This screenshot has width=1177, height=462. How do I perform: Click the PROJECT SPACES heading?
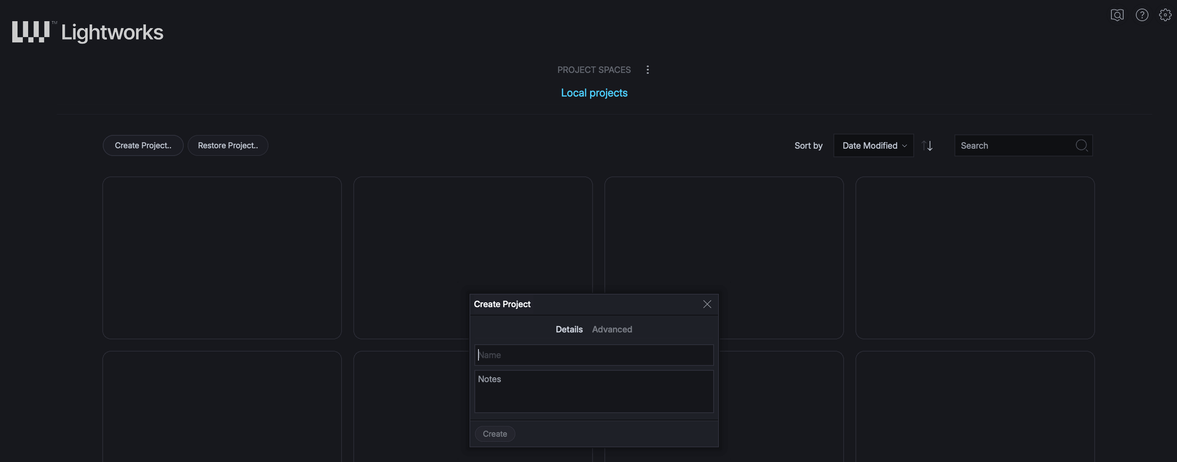coord(593,70)
